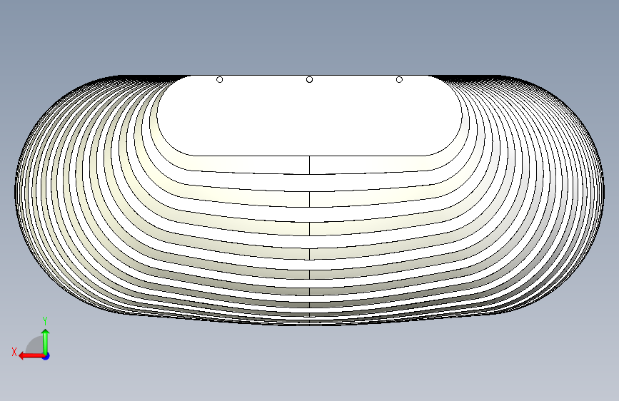Select the center small hole on model
Viewport: 619px width, 401px height.
[310, 80]
